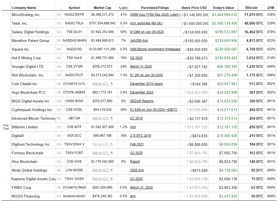Select today's value $3,464,994,632

pos(223,15)
